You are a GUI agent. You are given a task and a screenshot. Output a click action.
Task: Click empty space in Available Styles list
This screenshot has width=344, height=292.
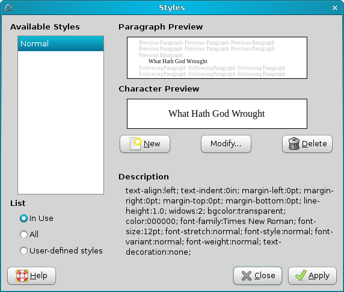click(61, 122)
